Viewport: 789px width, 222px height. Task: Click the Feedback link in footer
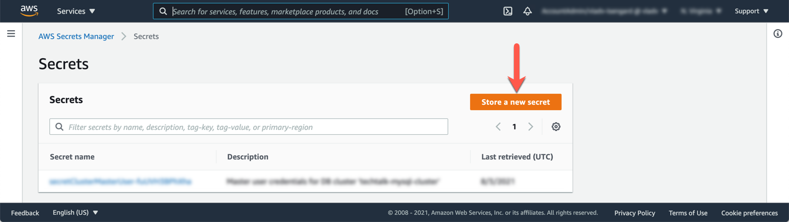tap(25, 213)
